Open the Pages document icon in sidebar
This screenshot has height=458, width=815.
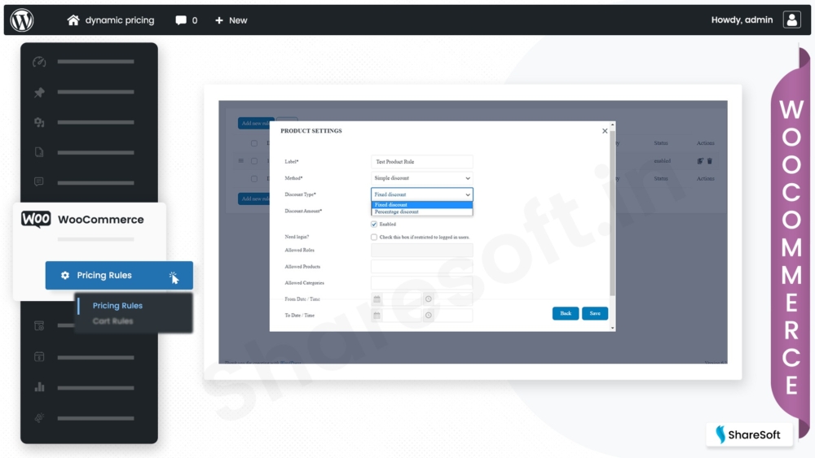39,152
